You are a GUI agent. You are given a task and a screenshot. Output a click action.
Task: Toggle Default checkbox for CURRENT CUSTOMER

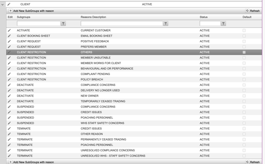244,30
